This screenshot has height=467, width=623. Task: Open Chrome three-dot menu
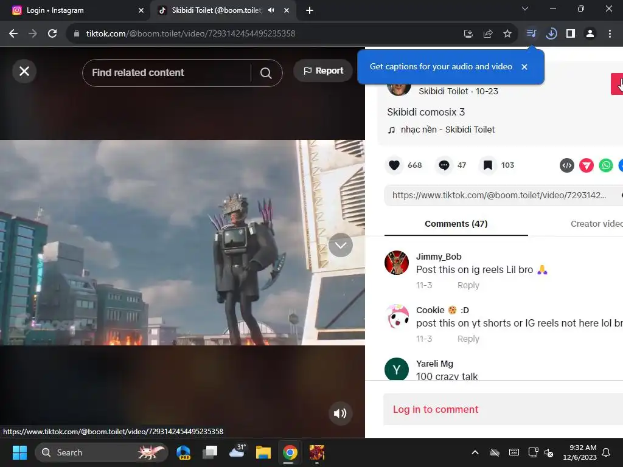610,34
